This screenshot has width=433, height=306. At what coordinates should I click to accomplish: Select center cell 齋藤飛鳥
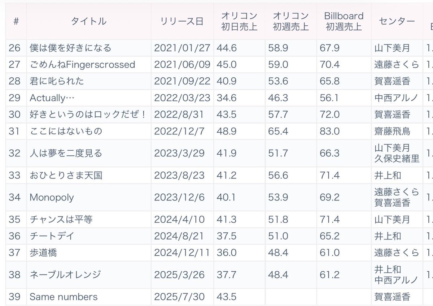click(392, 131)
